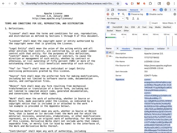Open site information icon in address bar
This screenshot has height=133, width=177.
23,3
